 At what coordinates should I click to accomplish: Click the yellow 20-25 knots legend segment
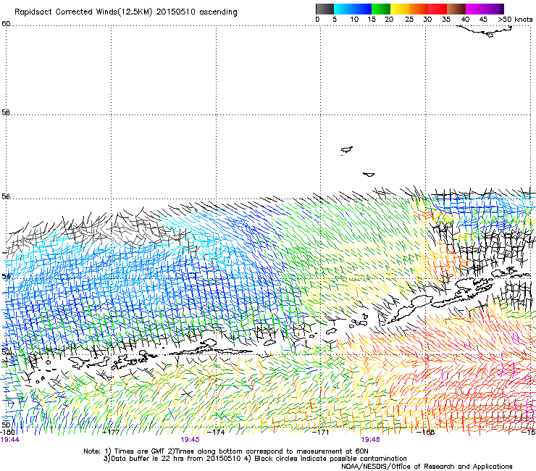pos(400,9)
